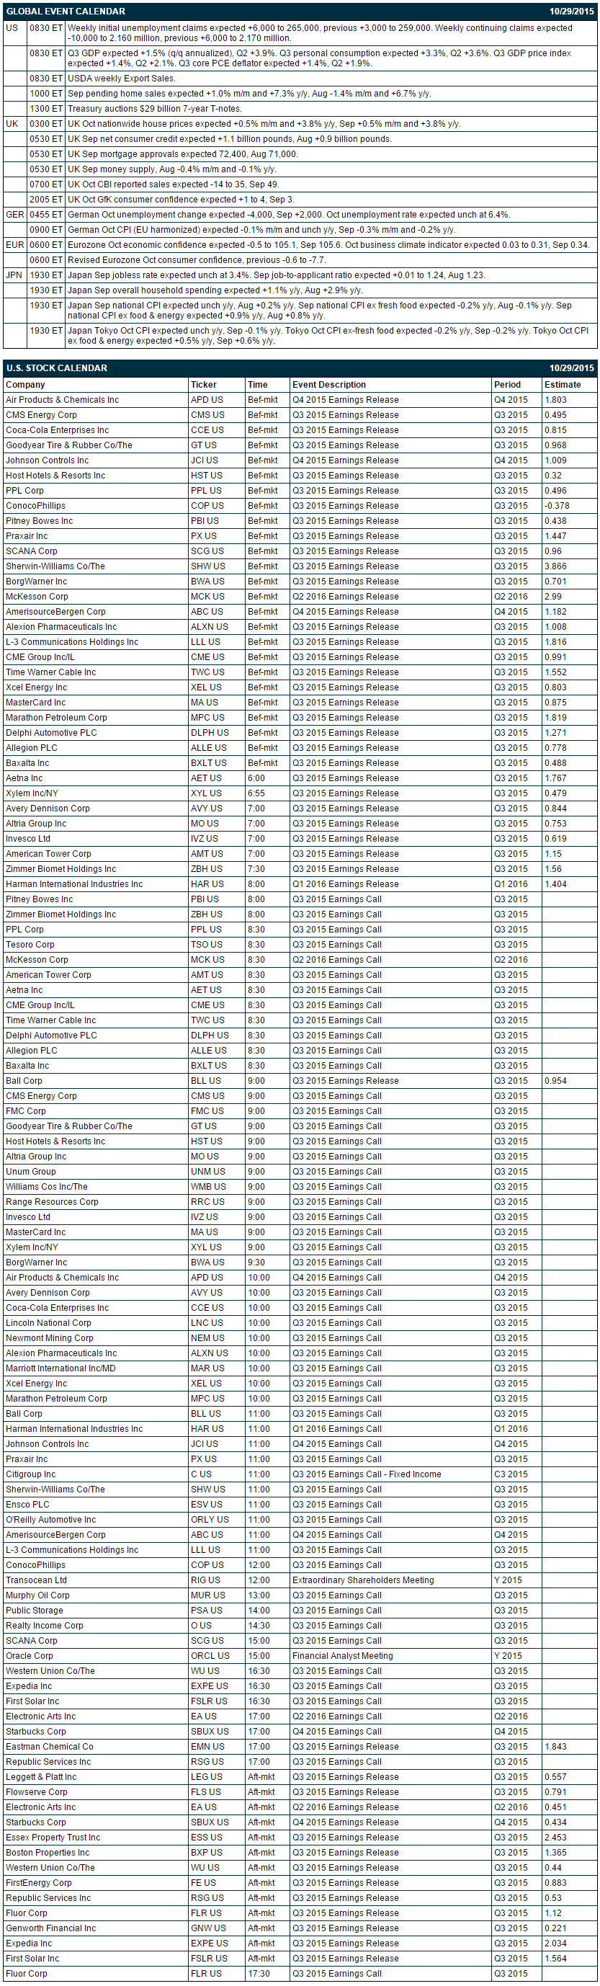
Task: Click 'Genworth Financial Inc' company name
Action: (x=51, y=1928)
